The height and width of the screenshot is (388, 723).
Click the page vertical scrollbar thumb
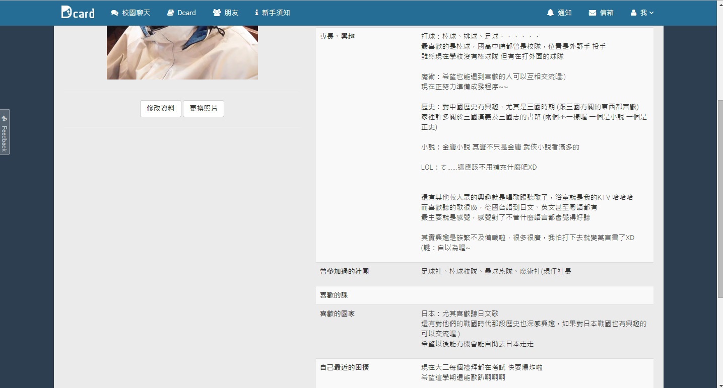pos(719,198)
